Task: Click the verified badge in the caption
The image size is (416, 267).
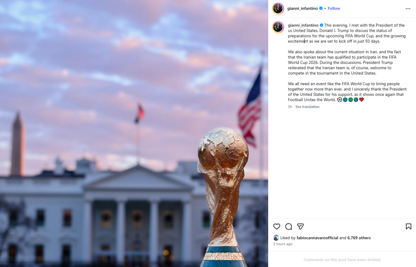Action: point(321,25)
